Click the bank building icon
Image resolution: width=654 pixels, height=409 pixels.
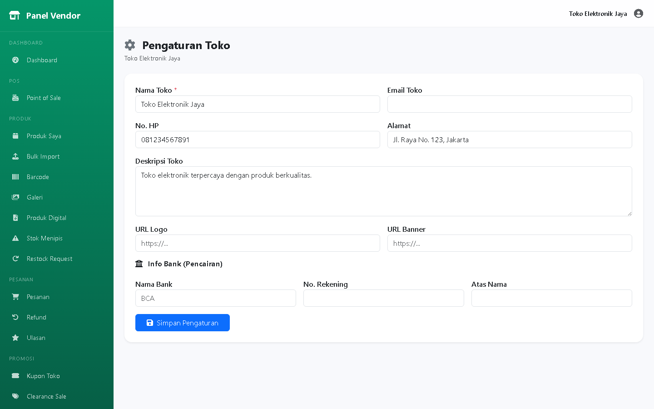click(139, 264)
